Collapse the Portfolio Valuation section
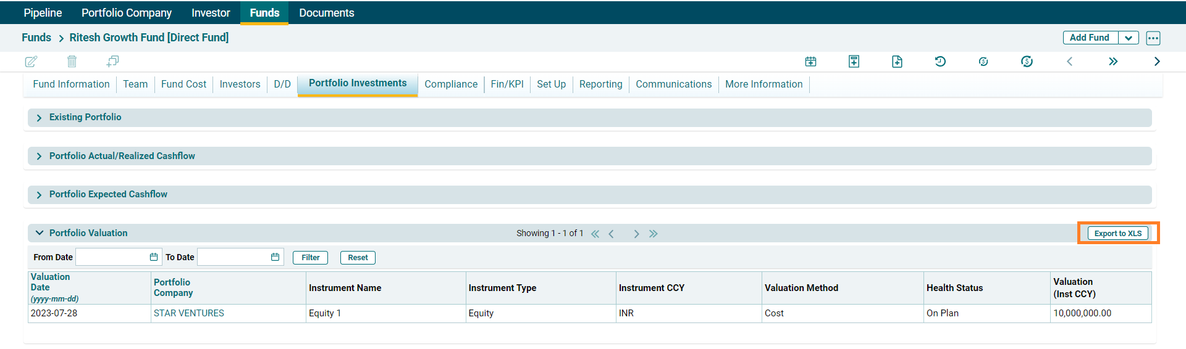The height and width of the screenshot is (349, 1186). pyautogui.click(x=40, y=233)
